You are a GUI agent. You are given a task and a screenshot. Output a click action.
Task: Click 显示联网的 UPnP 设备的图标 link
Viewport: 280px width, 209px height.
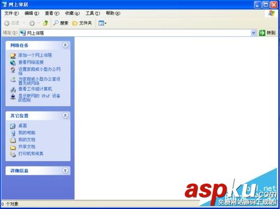39,98
